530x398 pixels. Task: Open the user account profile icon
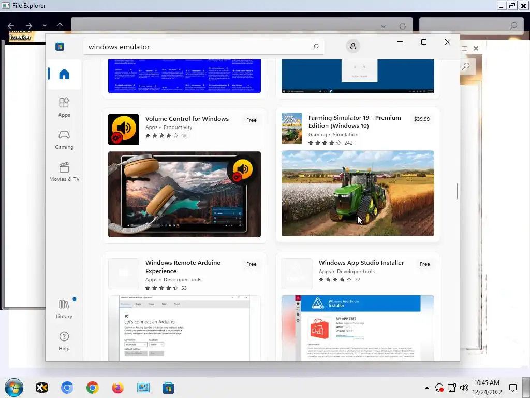353,46
